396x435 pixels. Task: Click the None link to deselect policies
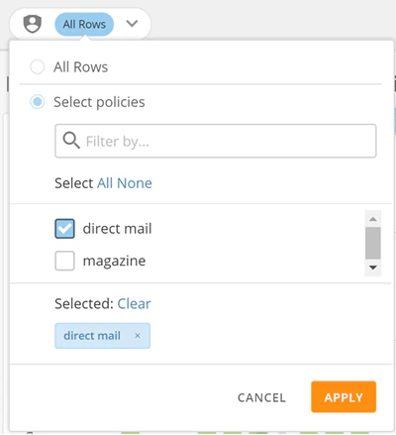click(135, 183)
